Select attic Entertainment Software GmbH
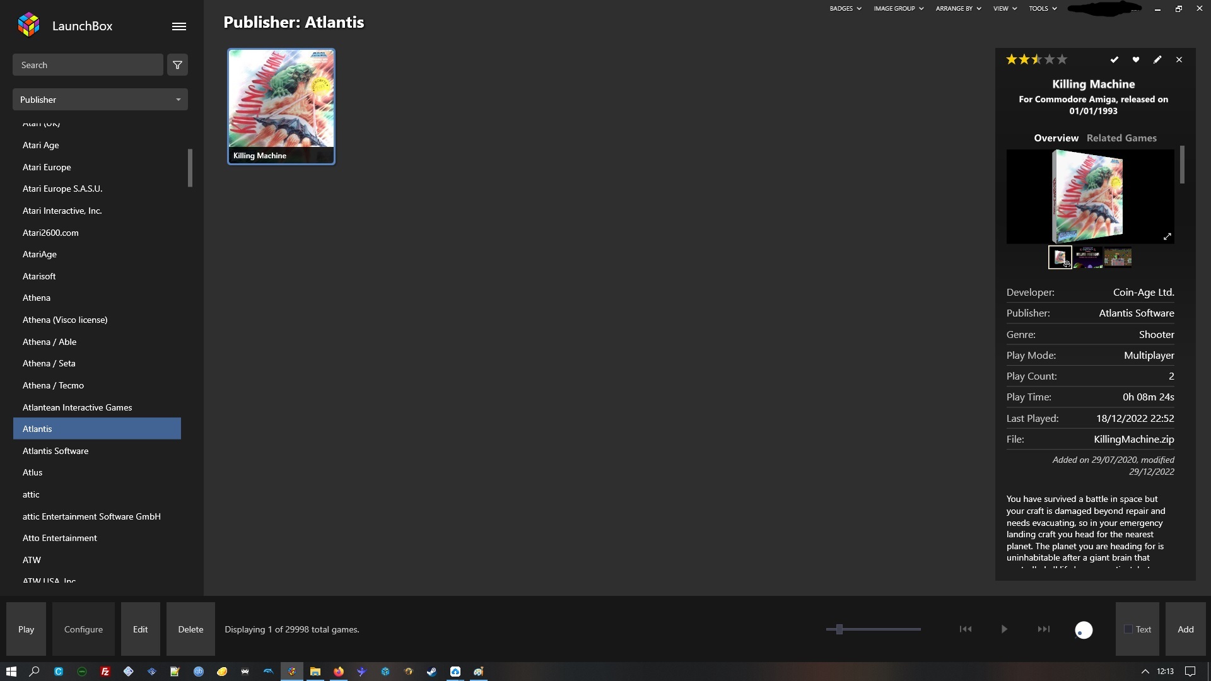 point(97,516)
